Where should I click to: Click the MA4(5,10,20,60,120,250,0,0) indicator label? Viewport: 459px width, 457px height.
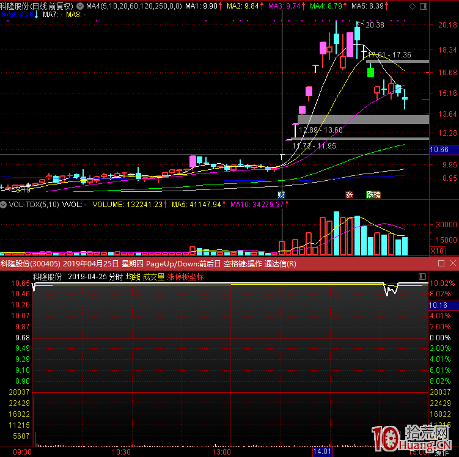point(134,6)
